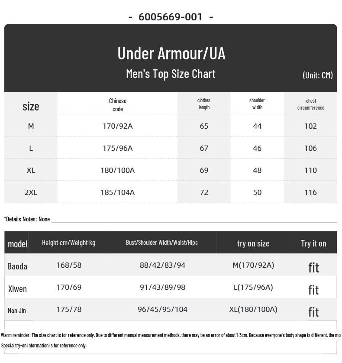The height and width of the screenshot is (363, 342).
Task: Select the chest circumference column header
Action: click(x=310, y=104)
